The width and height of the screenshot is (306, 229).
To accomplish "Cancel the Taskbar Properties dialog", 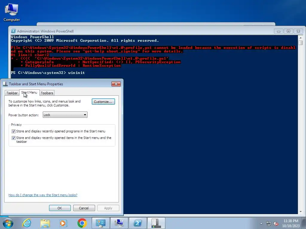I will tap(84, 208).
